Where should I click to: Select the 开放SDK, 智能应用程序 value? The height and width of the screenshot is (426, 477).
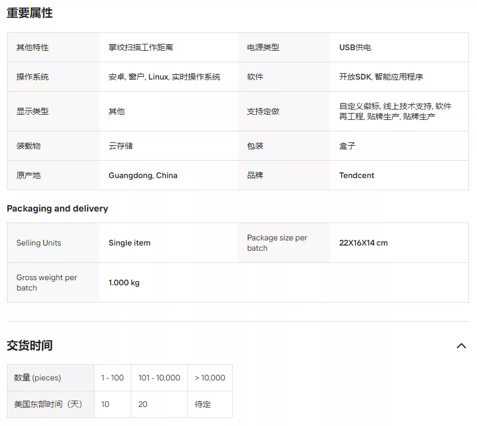[x=381, y=77]
